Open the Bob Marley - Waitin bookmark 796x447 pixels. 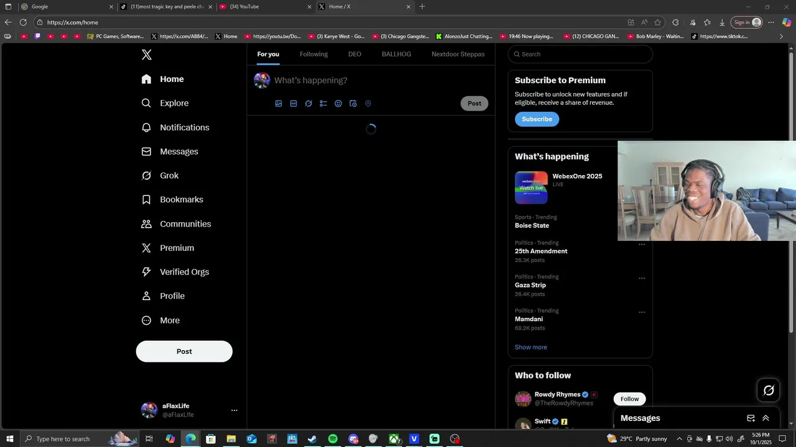click(655, 37)
